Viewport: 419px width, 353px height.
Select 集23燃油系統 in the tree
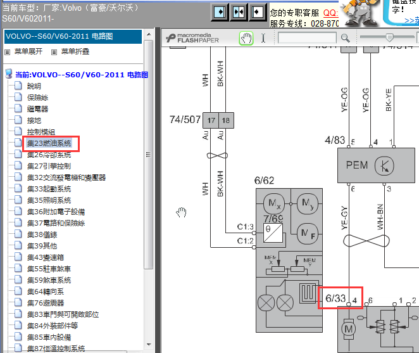point(49,143)
